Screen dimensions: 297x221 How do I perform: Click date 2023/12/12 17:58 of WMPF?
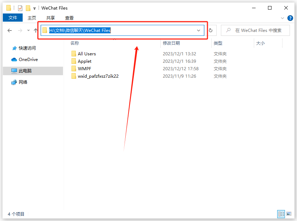[181, 68]
